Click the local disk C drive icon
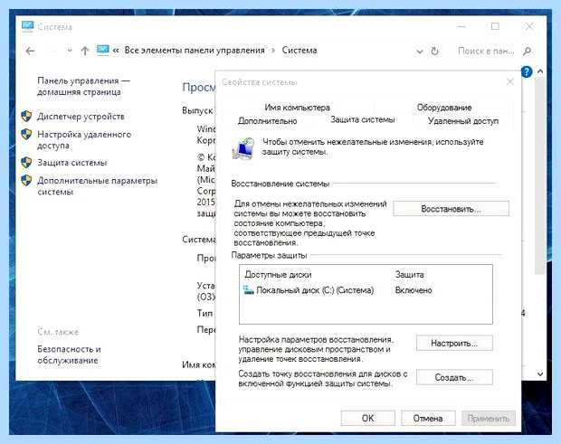The width and height of the screenshot is (561, 444). (x=248, y=289)
